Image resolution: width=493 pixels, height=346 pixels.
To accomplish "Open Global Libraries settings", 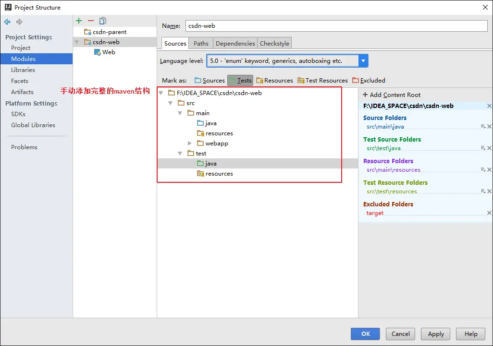I will 33,125.
